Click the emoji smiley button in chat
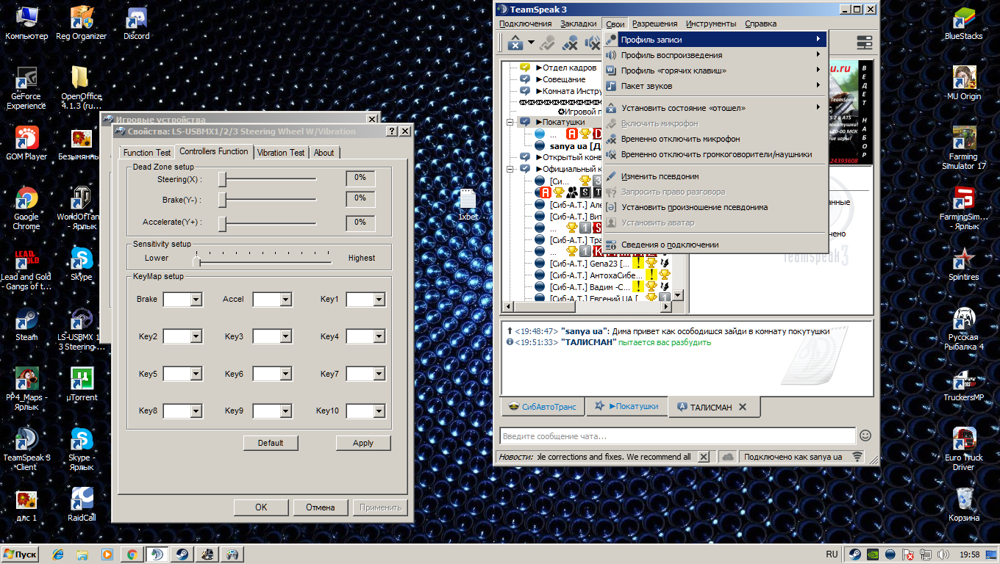The image size is (1000, 564). pyautogui.click(x=865, y=435)
